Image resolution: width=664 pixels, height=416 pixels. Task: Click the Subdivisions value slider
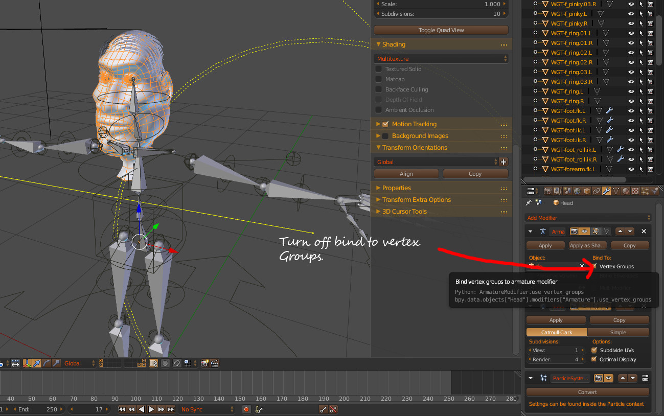[x=441, y=14]
